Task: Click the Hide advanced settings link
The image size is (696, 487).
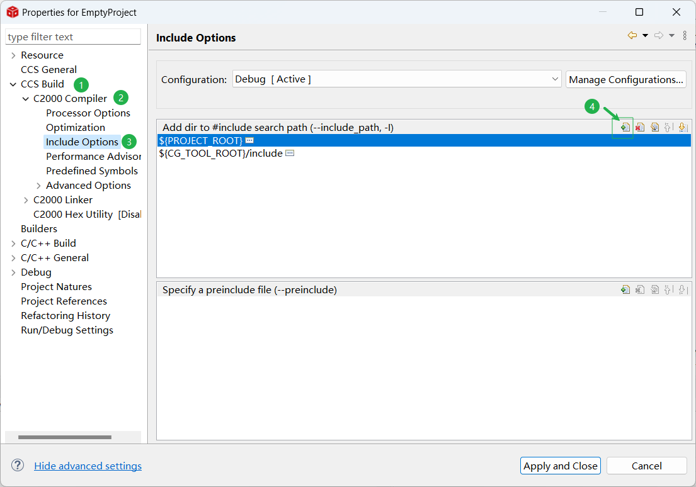Action: click(88, 466)
